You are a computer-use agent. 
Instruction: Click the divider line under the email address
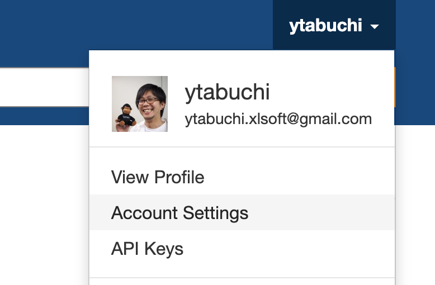click(x=242, y=147)
